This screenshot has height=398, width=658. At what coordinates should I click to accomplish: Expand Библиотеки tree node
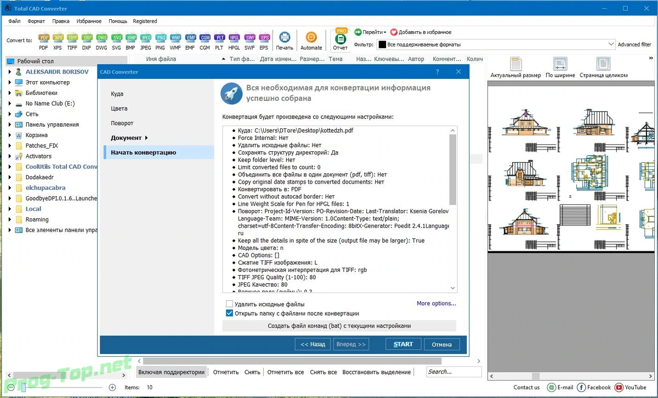pyautogui.click(x=10, y=93)
